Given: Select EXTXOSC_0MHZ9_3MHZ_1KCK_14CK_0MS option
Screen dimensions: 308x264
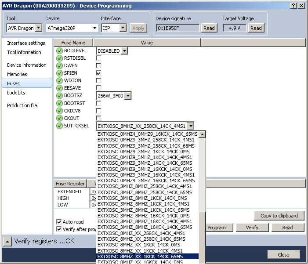Looking at the screenshot, I should (x=147, y=152).
